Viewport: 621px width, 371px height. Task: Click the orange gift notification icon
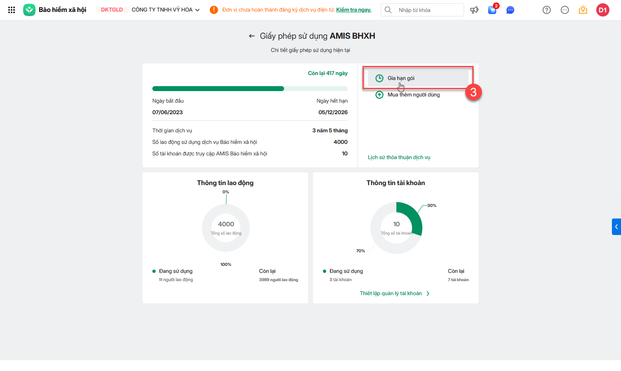[583, 10]
